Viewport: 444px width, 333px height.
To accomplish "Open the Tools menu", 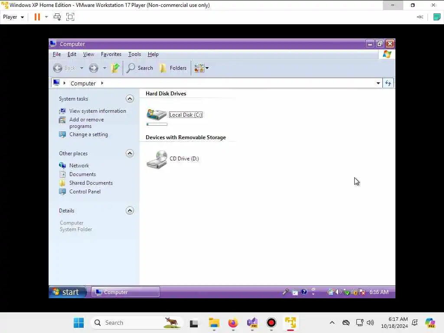I will coord(134,54).
